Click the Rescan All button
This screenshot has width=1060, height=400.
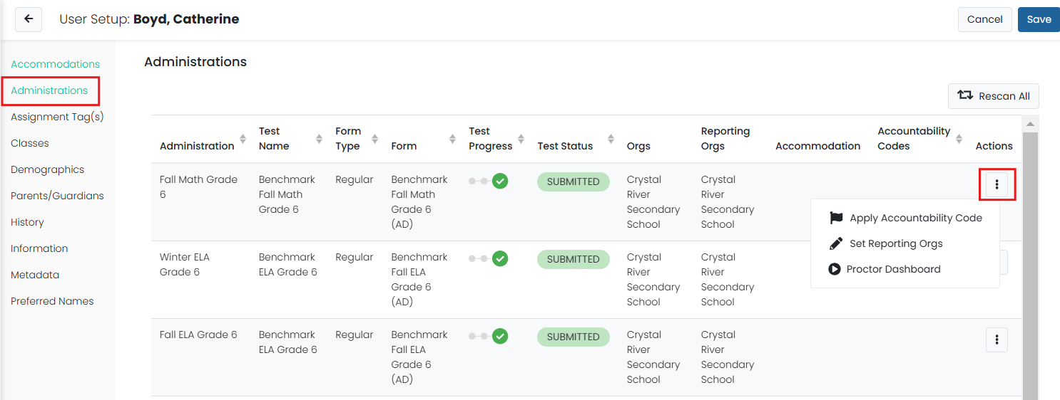994,96
